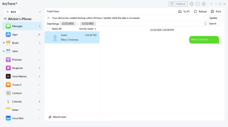Click the green Merry Christmas message bubble

click(x=204, y=40)
